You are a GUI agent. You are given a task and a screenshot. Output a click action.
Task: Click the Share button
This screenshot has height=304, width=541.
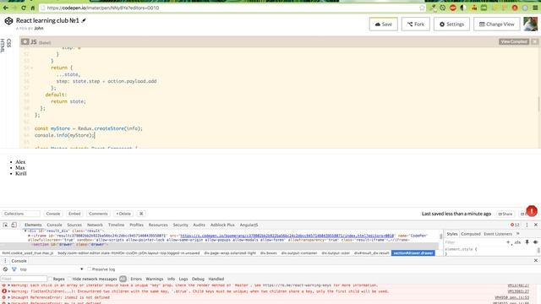(505, 214)
